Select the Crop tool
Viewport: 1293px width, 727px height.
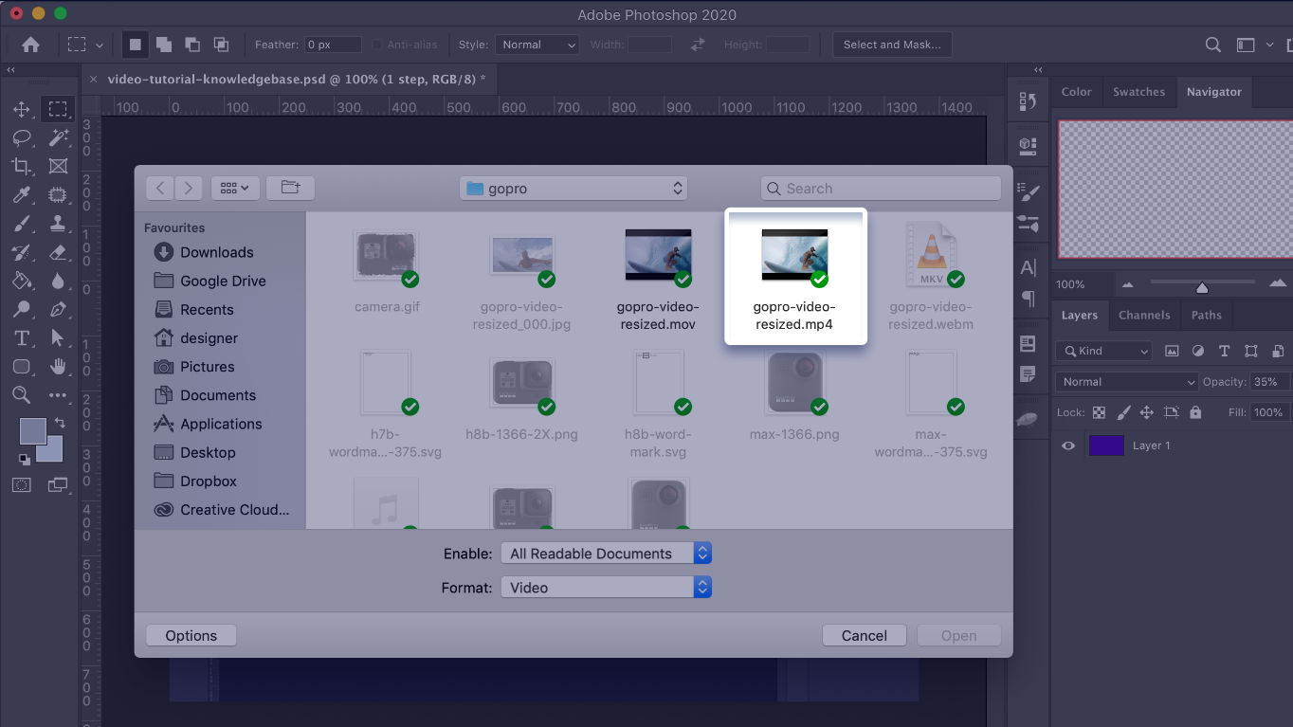(x=21, y=167)
